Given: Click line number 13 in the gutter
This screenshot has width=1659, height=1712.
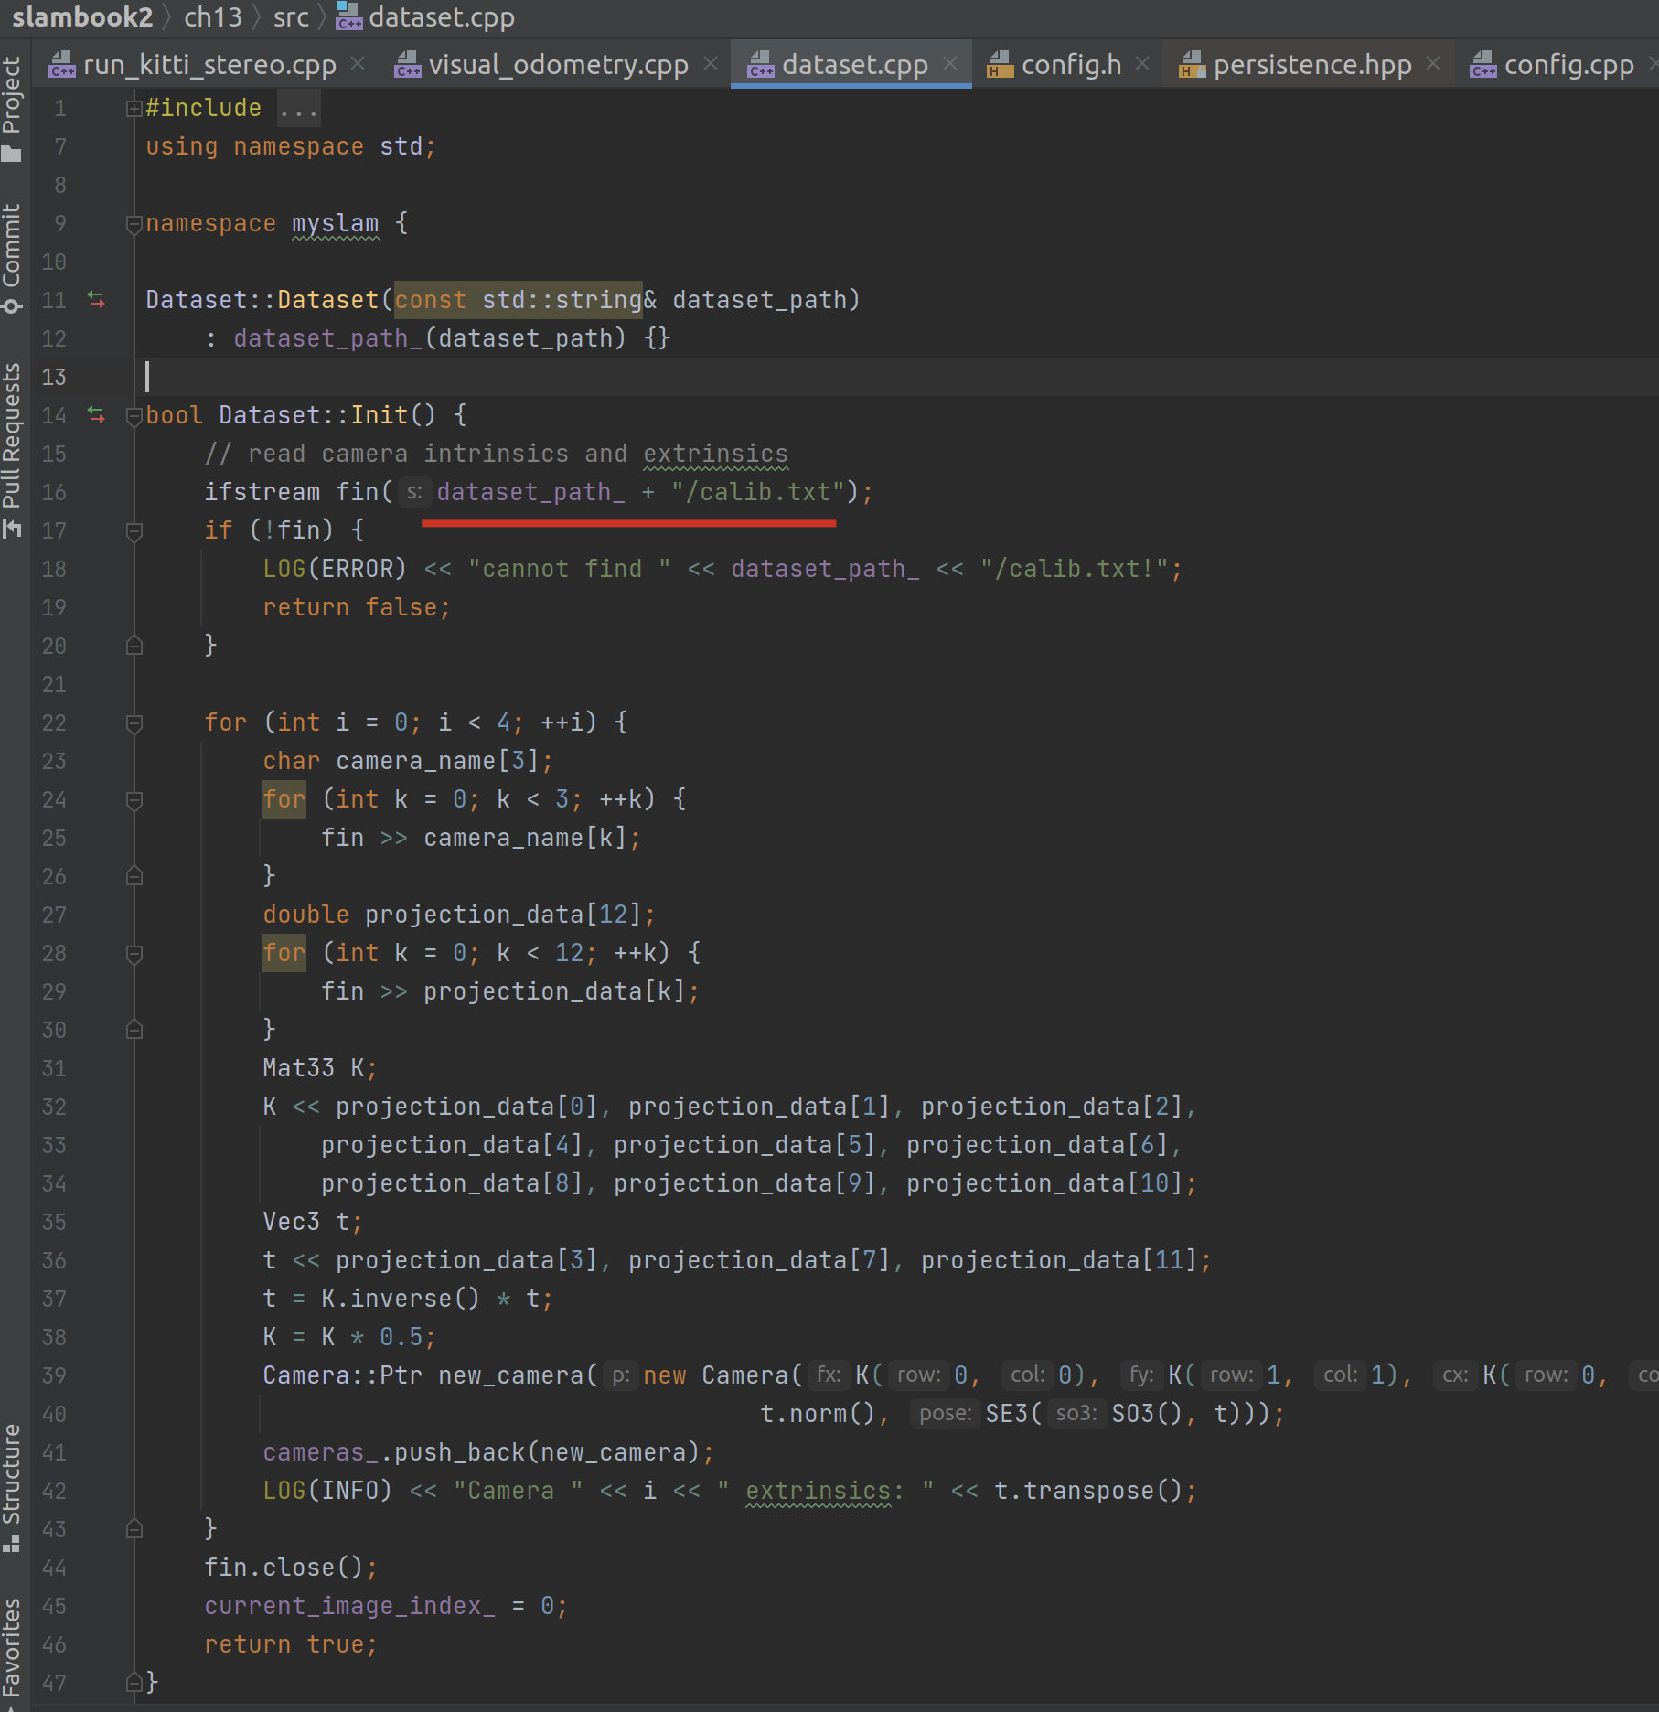Looking at the screenshot, I should coord(54,377).
